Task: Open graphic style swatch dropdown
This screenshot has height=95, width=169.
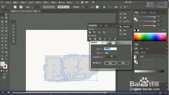Action: (100, 7)
